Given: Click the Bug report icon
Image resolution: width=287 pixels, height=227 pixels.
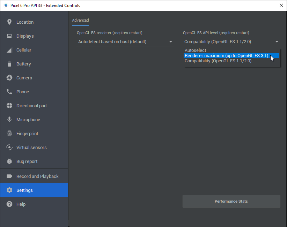Looking at the screenshot, I should pos(9,161).
